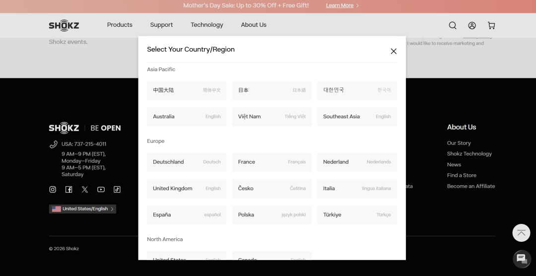This screenshot has width=536, height=276.
Task: Click the Europe section heading
Action: (155, 141)
